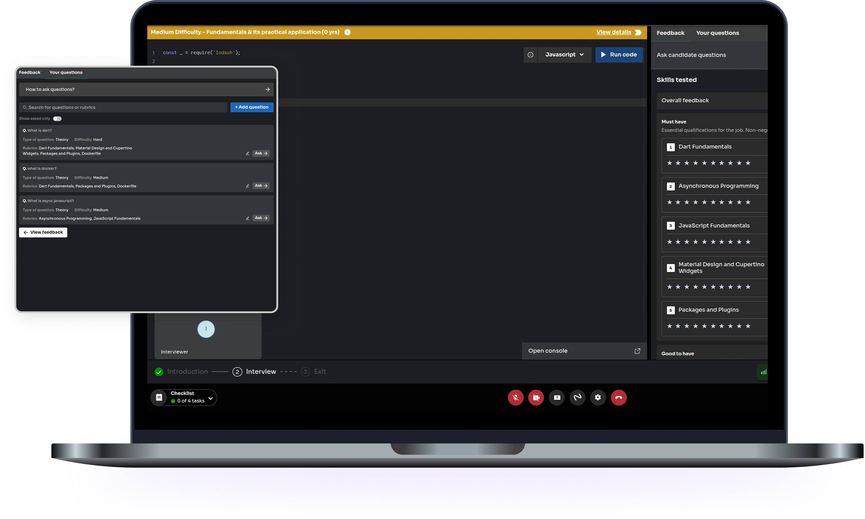Expand the Checklist 0 of 4 tasks dropdown

tap(210, 398)
